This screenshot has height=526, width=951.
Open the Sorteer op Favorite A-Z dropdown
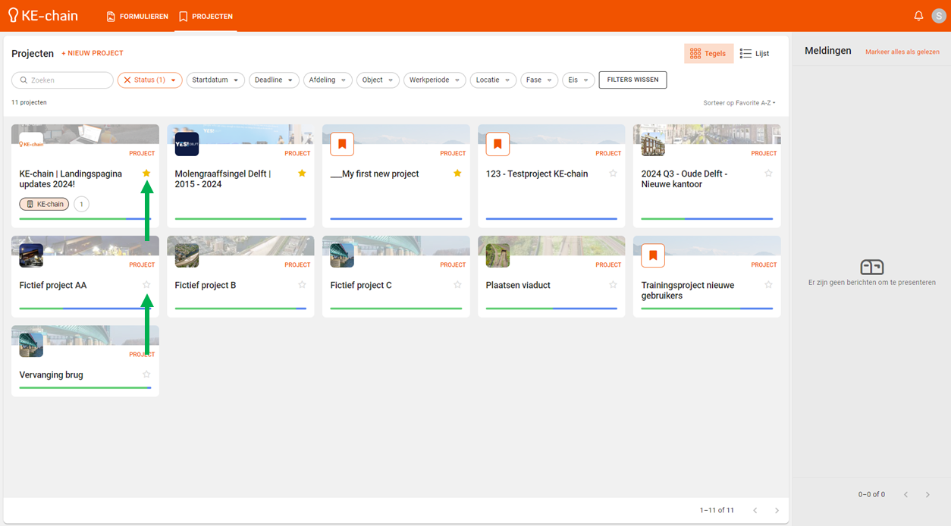coord(739,103)
